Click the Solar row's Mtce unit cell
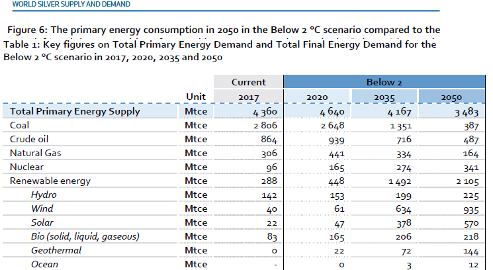493x270 pixels. tap(197, 222)
